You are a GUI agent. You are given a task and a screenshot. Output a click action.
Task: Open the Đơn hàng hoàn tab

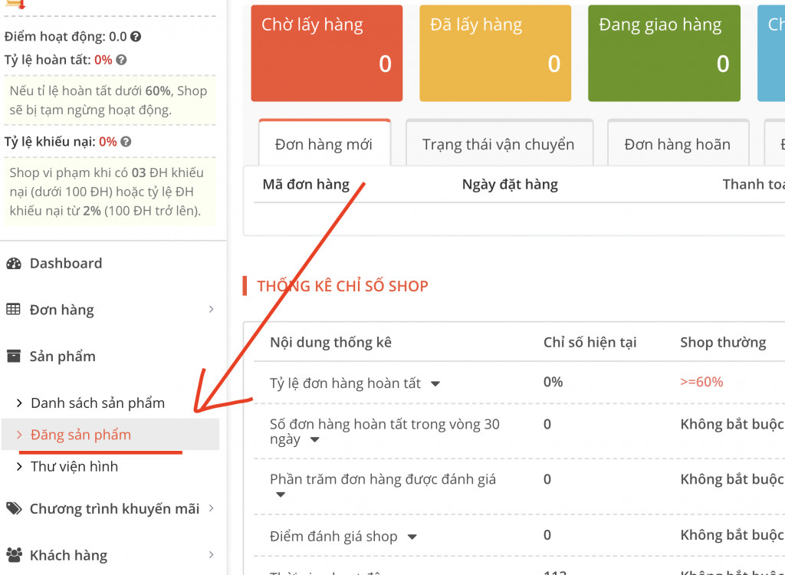coord(677,144)
